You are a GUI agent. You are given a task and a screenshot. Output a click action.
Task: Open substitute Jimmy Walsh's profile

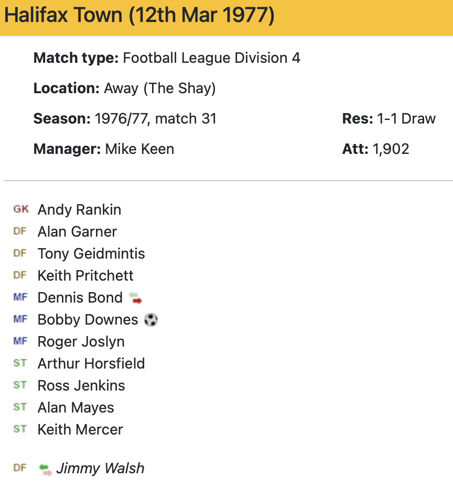(x=100, y=469)
